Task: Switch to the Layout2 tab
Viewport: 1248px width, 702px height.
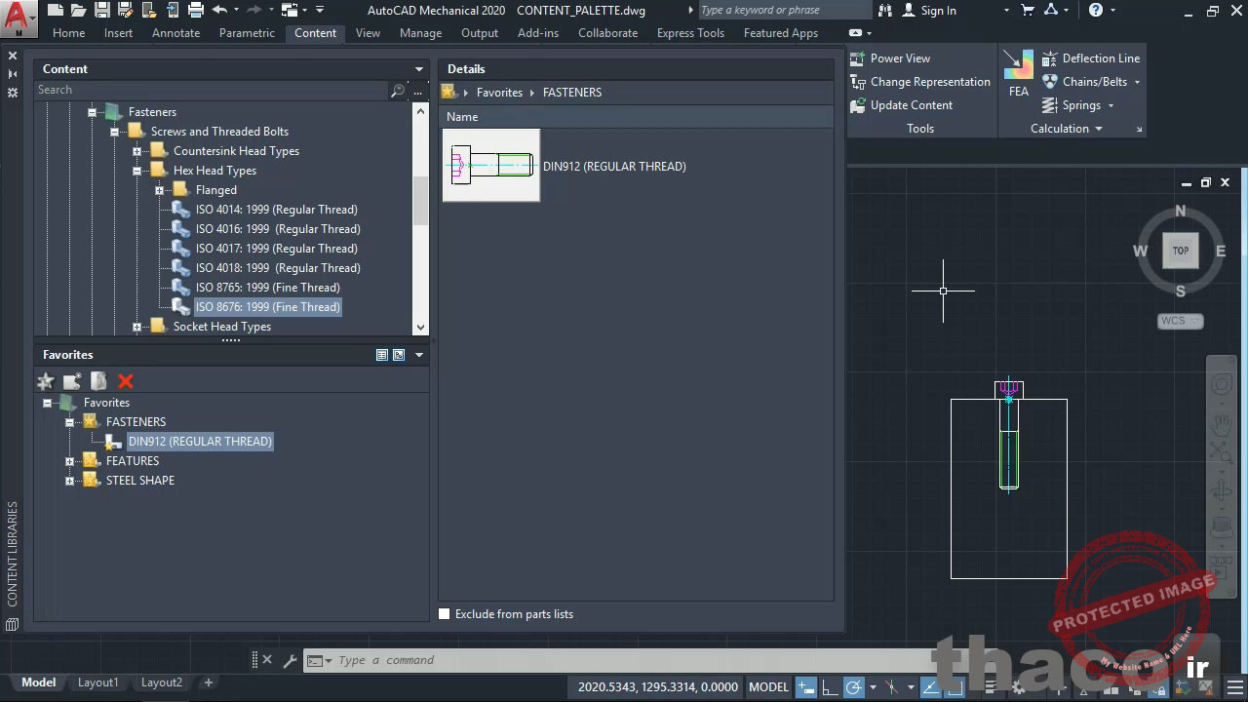Action: tap(162, 682)
